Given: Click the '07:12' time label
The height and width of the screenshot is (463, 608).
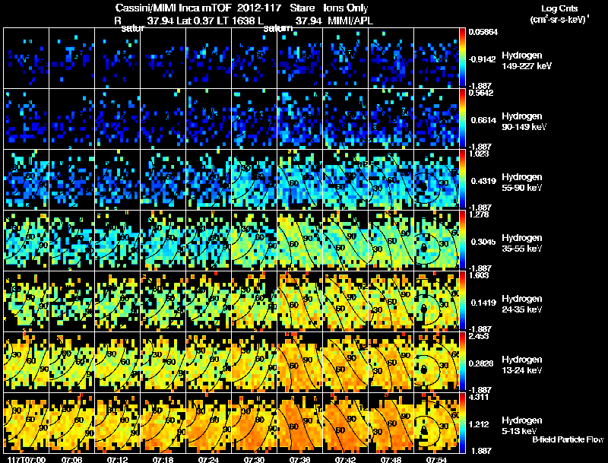Looking at the screenshot, I should [x=118, y=459].
